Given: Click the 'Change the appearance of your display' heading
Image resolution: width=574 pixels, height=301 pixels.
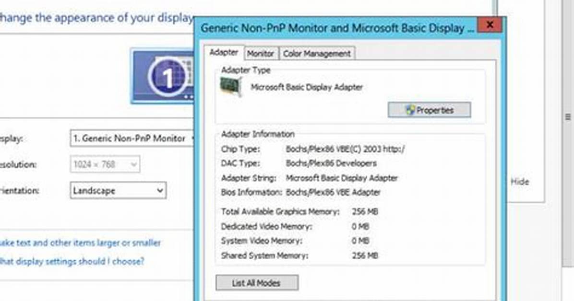Looking at the screenshot, I should click(96, 18).
